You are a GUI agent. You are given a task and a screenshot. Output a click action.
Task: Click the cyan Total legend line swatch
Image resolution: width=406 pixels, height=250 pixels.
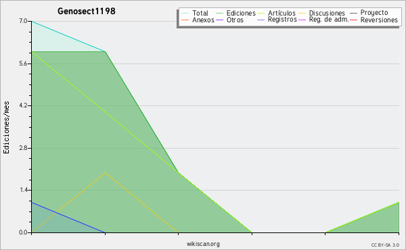[185, 13]
